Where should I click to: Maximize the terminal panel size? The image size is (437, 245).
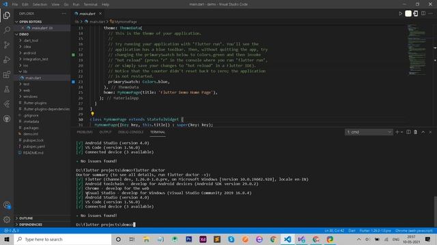coord(423,132)
